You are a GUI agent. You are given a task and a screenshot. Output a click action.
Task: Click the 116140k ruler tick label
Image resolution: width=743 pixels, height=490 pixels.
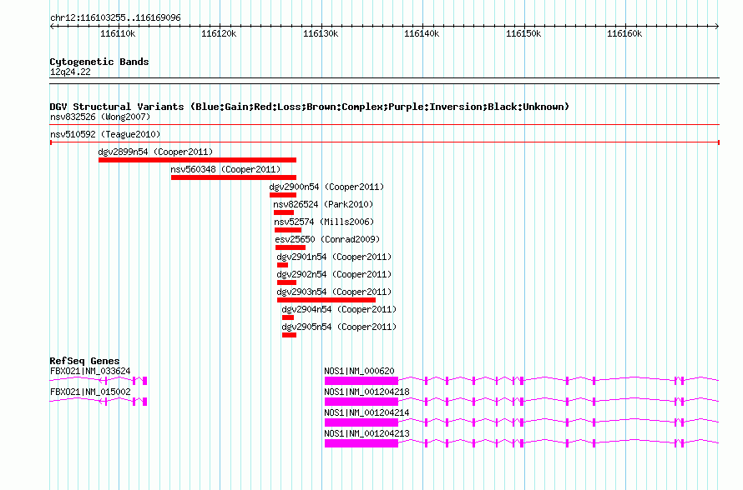tap(422, 33)
